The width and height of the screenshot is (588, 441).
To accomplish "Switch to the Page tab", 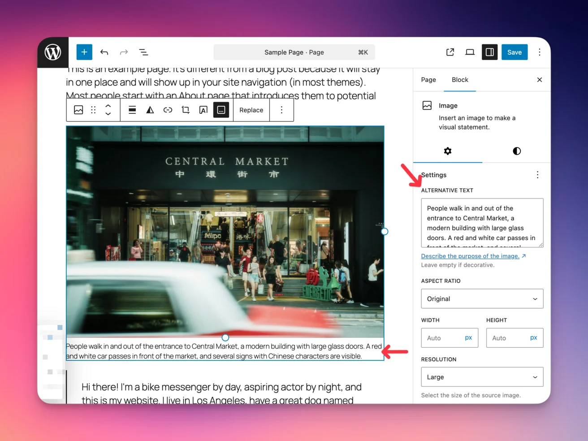I will pos(428,80).
